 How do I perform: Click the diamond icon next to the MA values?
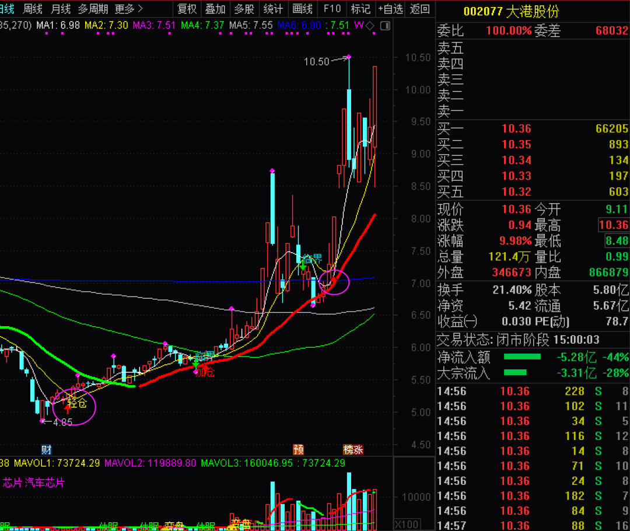coord(370,26)
